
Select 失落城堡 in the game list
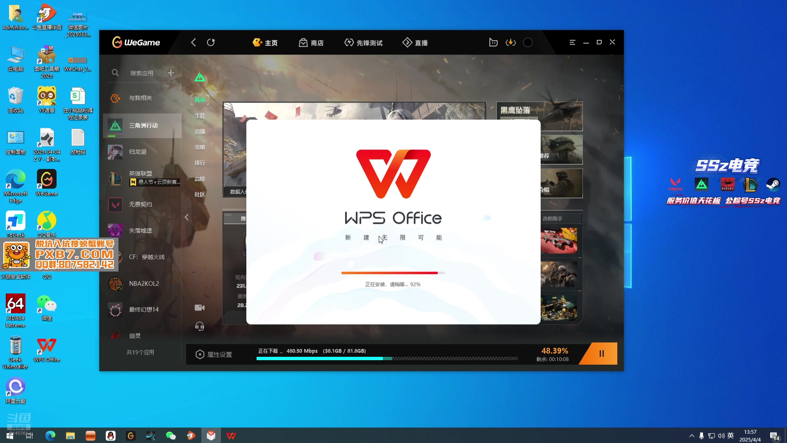pyautogui.click(x=142, y=231)
